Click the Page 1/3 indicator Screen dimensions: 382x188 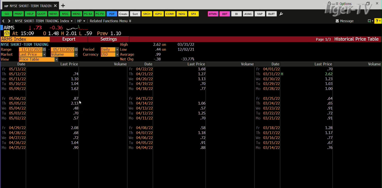point(323,39)
